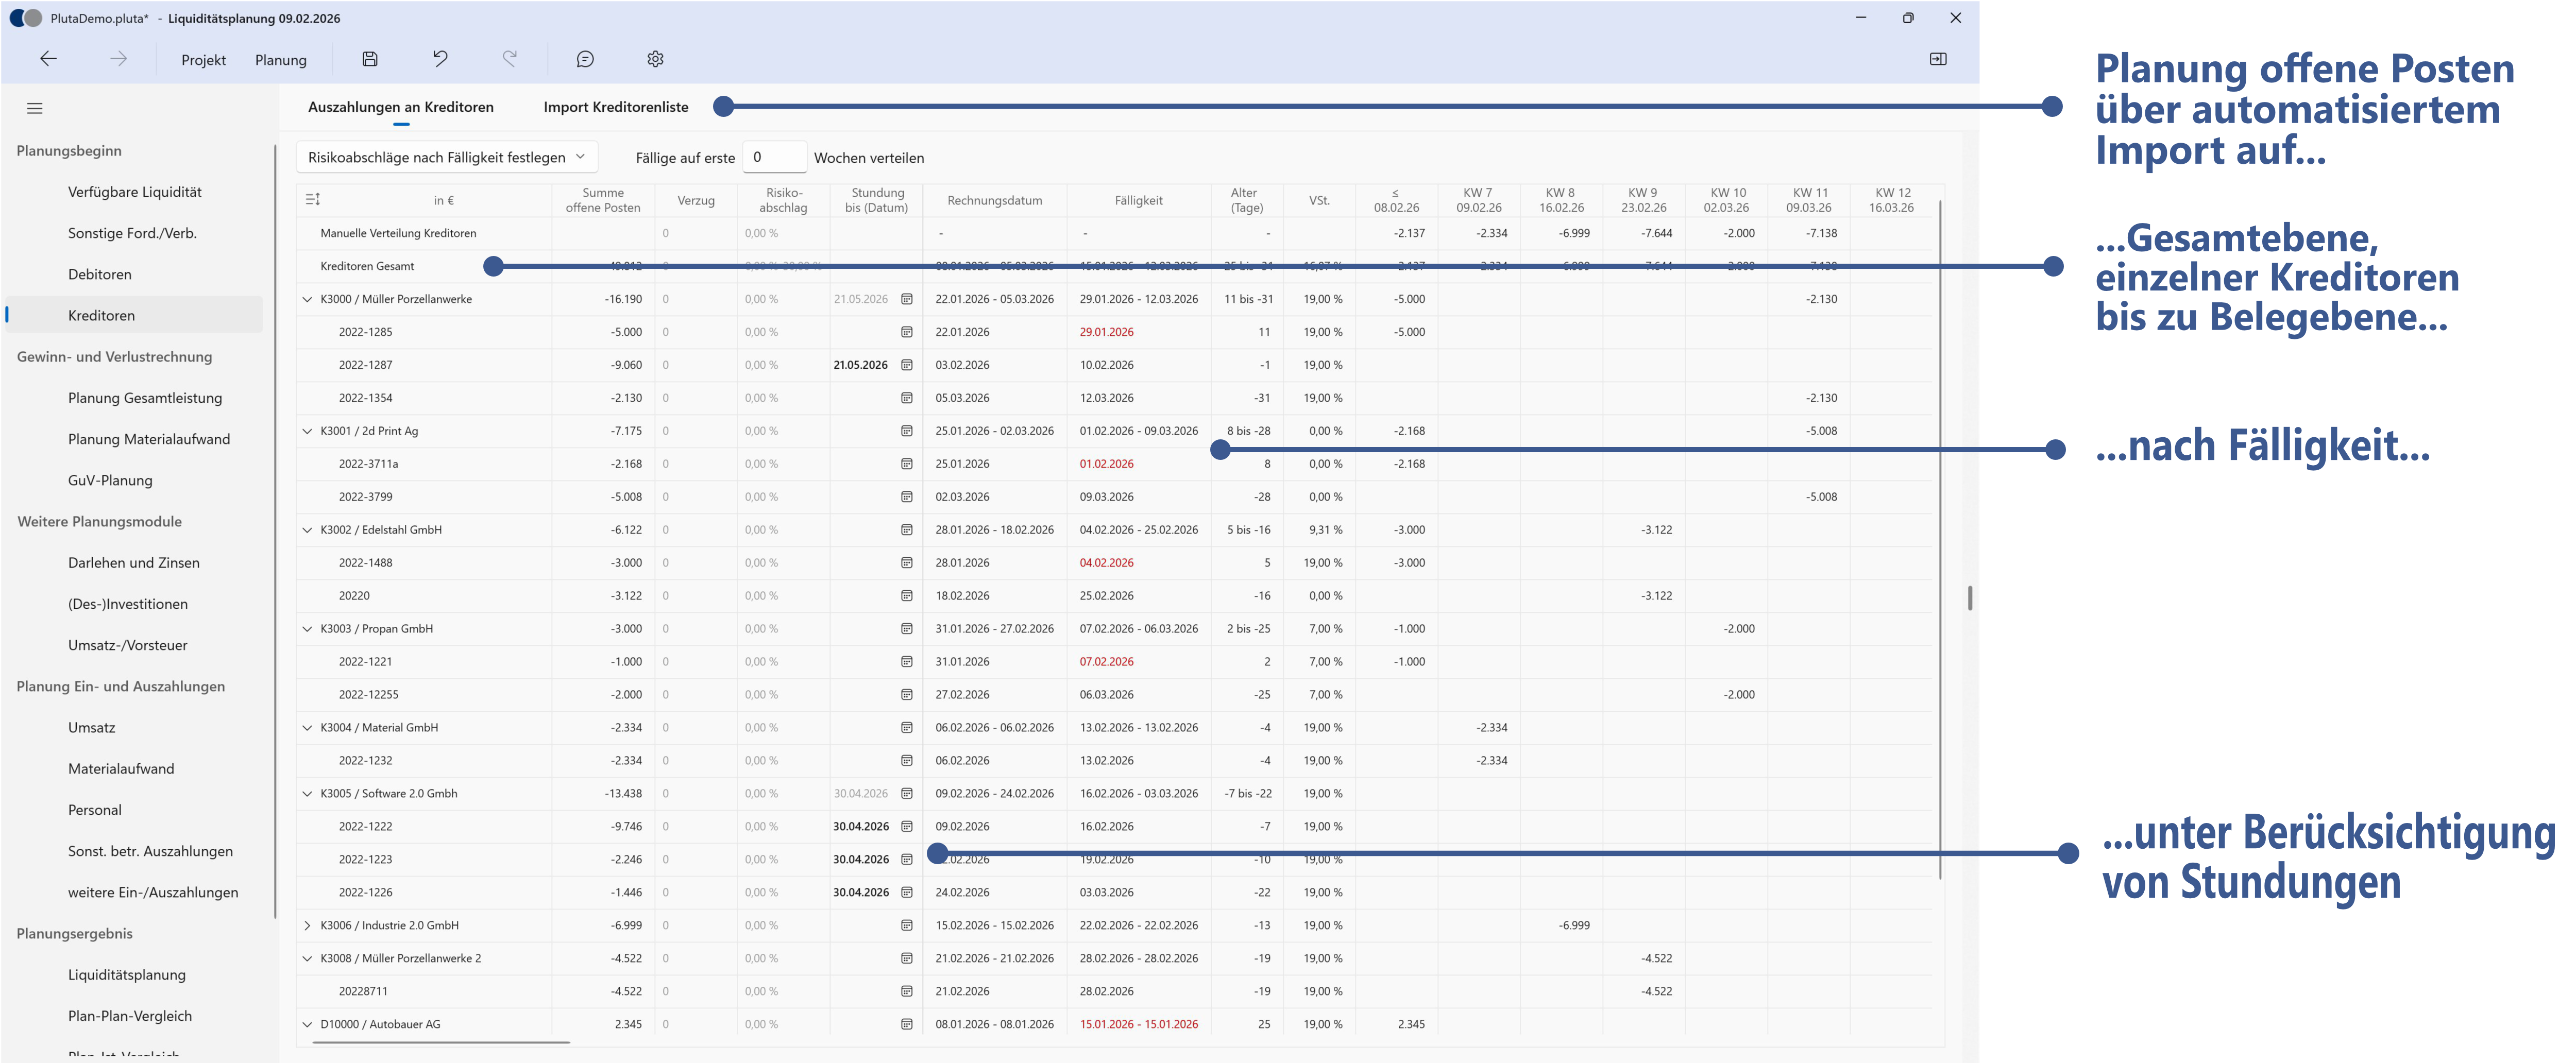The height and width of the screenshot is (1063, 2576).
Task: Undo the last change
Action: point(440,59)
